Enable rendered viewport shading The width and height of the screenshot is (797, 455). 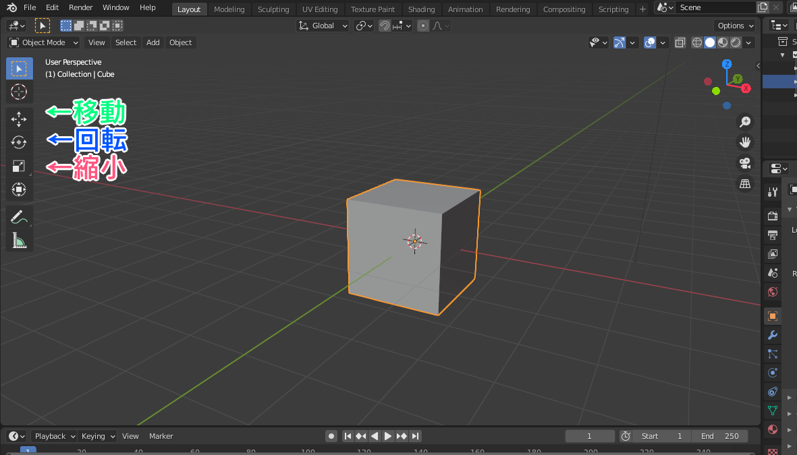pyautogui.click(x=736, y=42)
